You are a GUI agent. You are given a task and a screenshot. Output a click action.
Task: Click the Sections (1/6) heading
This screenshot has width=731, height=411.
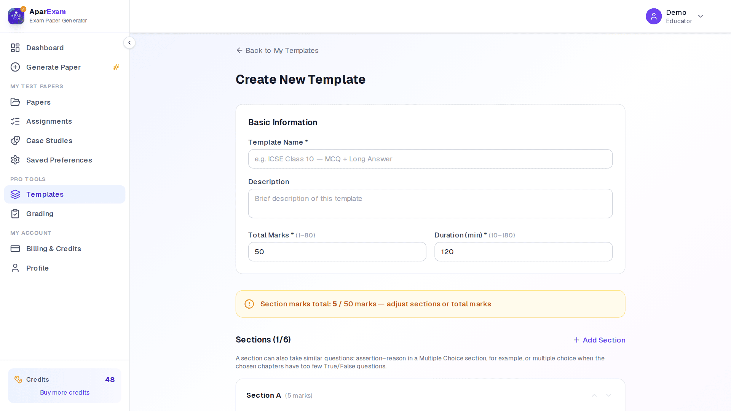coord(263,339)
